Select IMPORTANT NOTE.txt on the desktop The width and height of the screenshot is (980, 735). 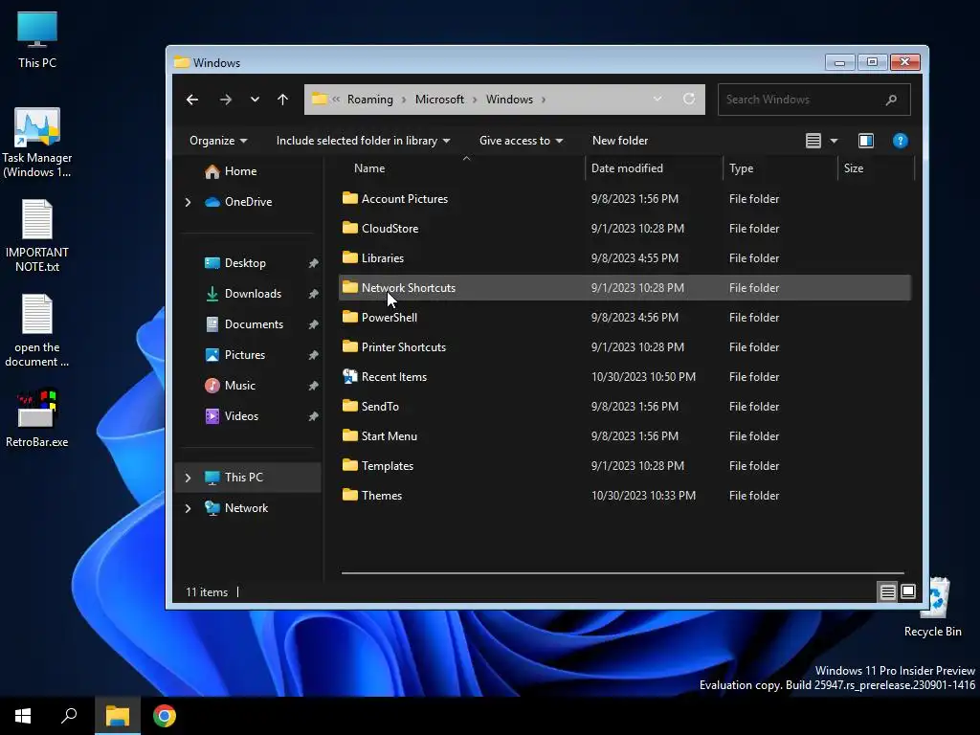point(37,236)
